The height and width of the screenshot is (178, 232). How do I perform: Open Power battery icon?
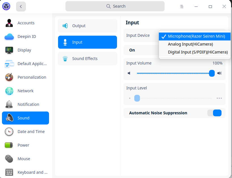click(9, 145)
